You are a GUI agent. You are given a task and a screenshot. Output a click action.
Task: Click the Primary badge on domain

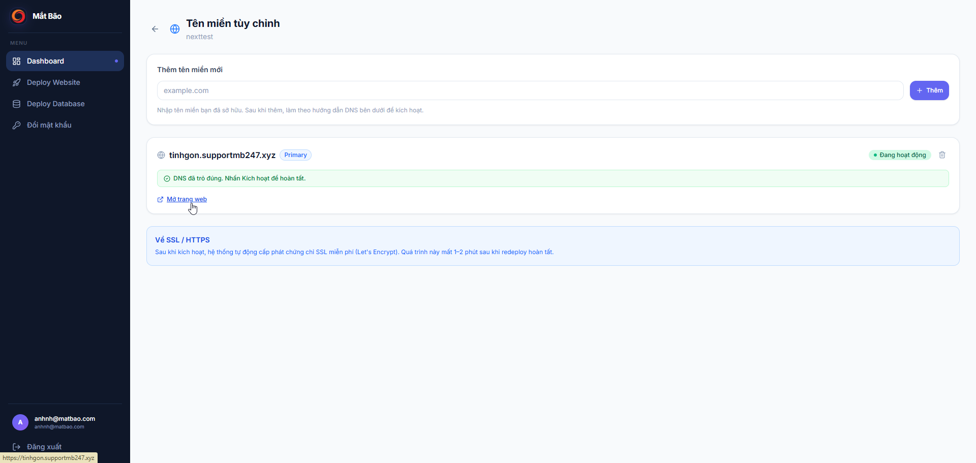pos(295,155)
